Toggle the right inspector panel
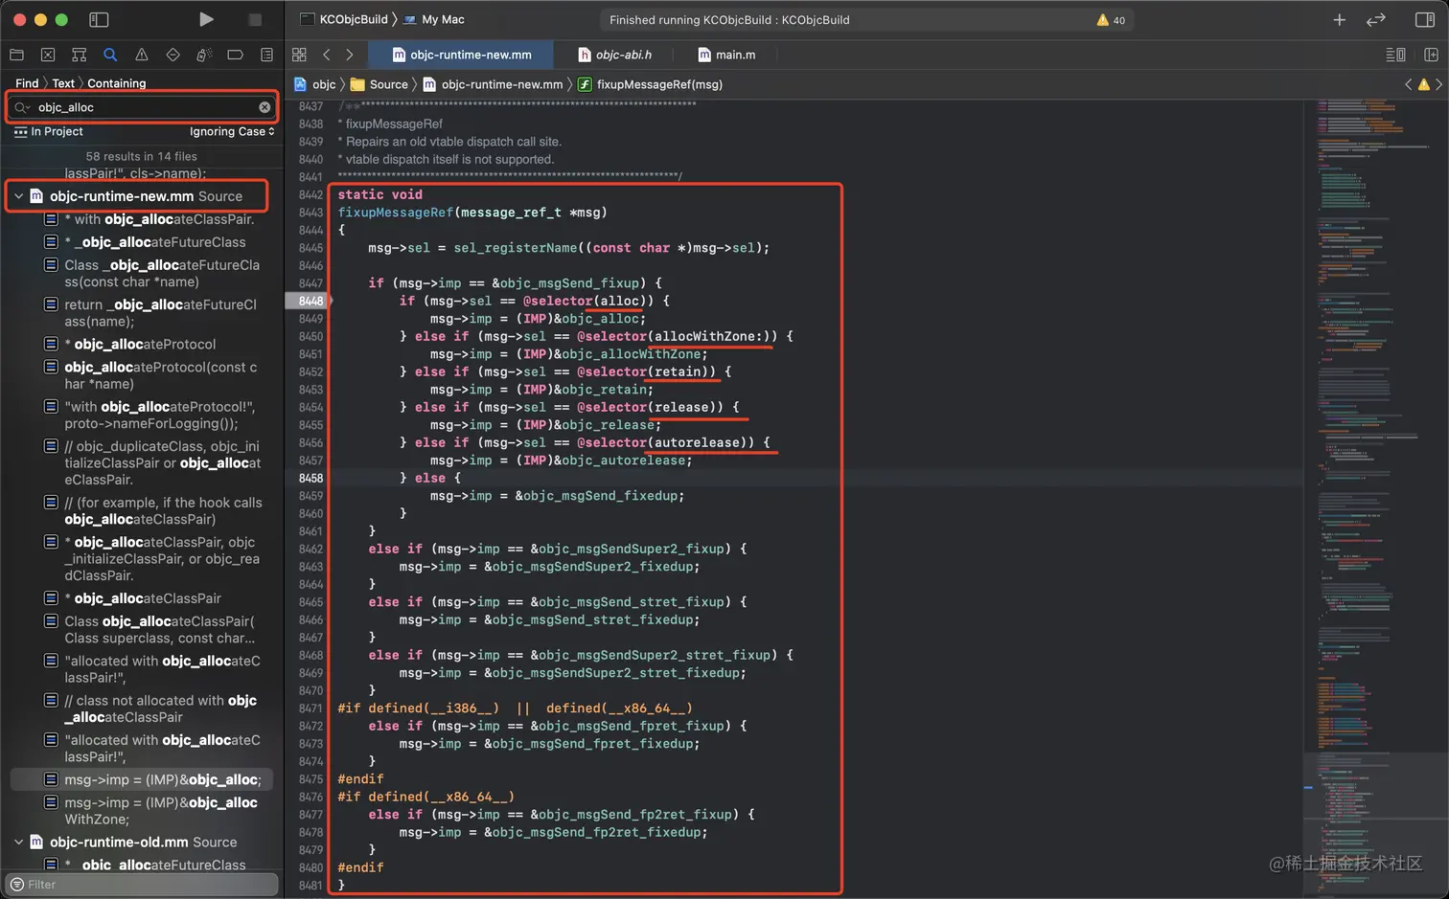The width and height of the screenshot is (1449, 899). click(1424, 19)
